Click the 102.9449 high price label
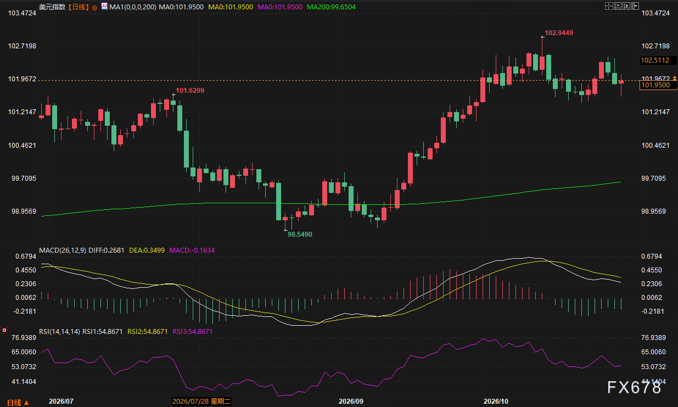678x407 pixels. coord(559,33)
